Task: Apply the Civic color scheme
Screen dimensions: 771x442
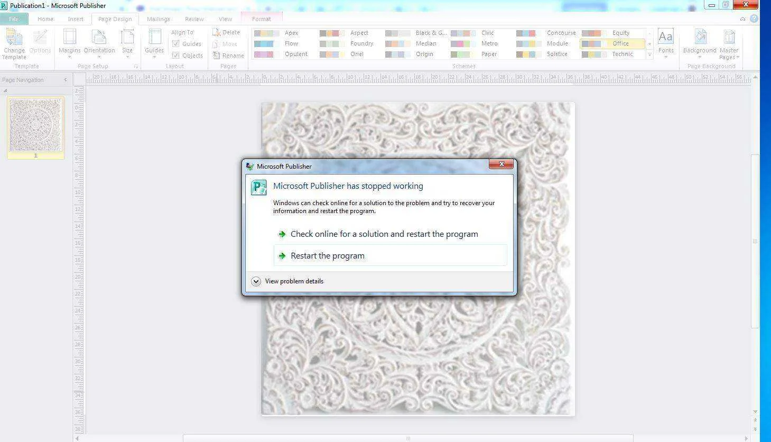Action: pos(480,33)
